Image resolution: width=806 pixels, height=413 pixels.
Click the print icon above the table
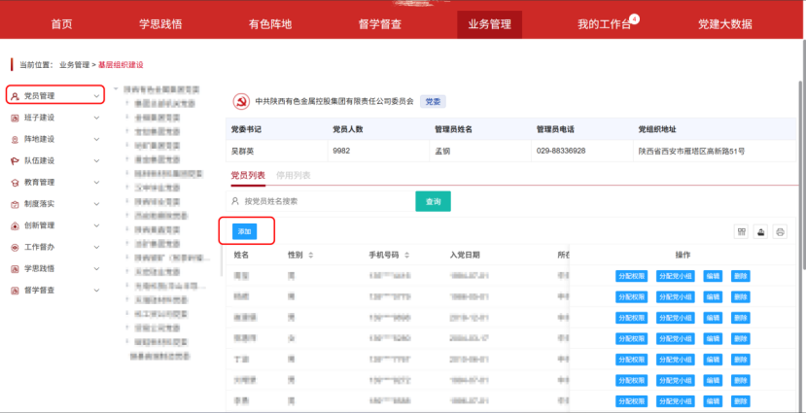click(x=779, y=231)
